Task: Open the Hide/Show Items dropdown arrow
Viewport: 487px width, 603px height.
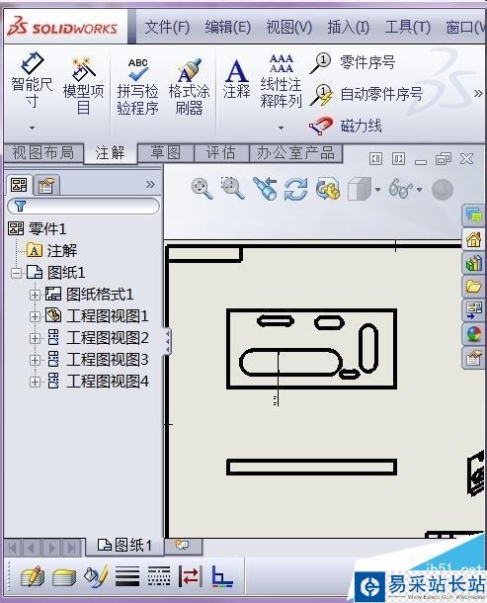Action: (420, 189)
